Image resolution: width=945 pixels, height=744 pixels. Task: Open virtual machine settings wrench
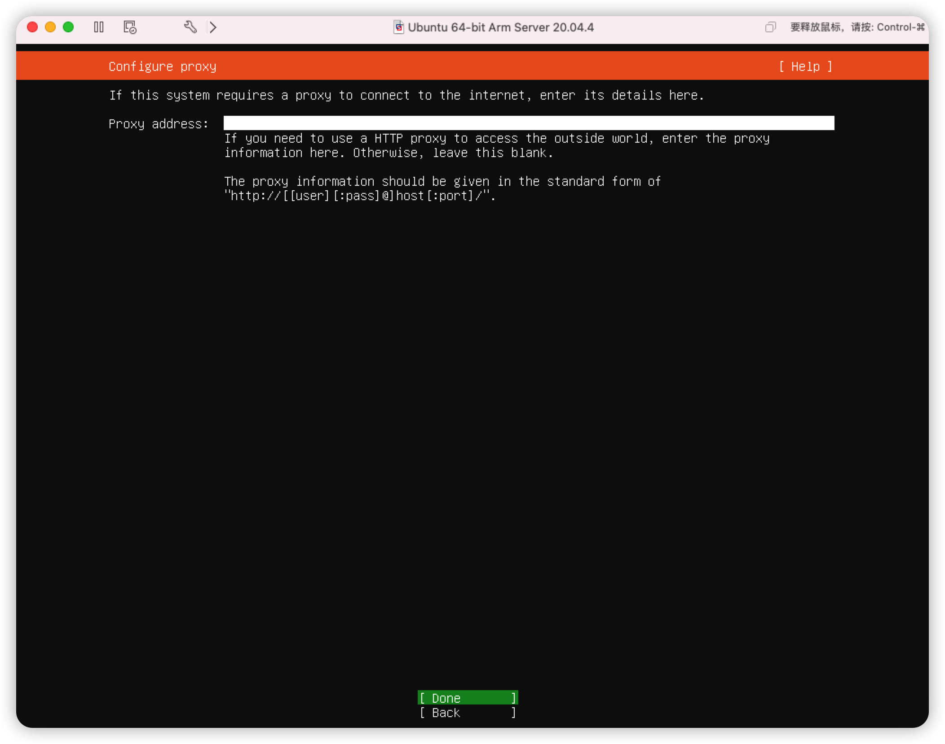190,27
